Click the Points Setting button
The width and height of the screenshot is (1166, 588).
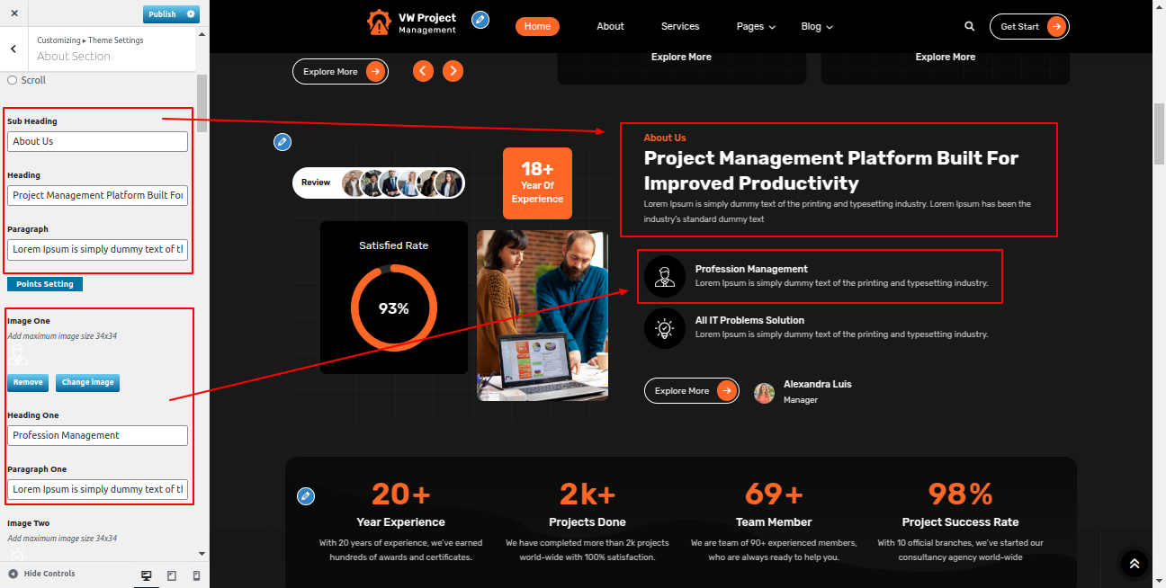[x=45, y=284]
